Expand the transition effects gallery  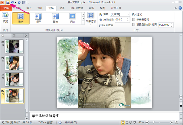pyautogui.click(x=83, y=23)
